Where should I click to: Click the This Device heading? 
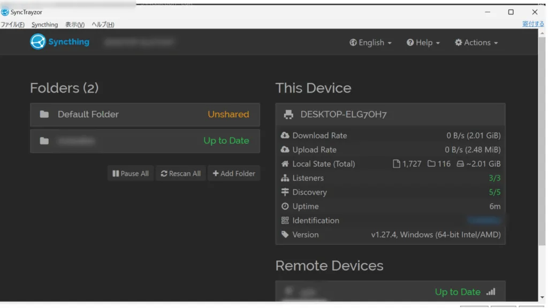point(313,88)
